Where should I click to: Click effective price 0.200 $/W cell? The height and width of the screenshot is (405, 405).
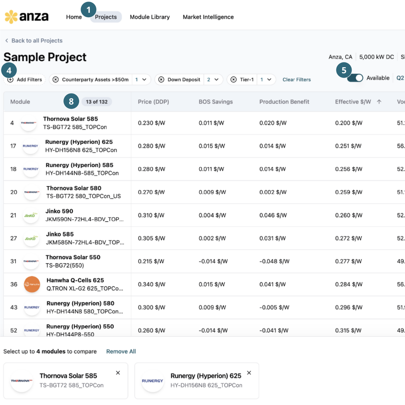click(349, 123)
